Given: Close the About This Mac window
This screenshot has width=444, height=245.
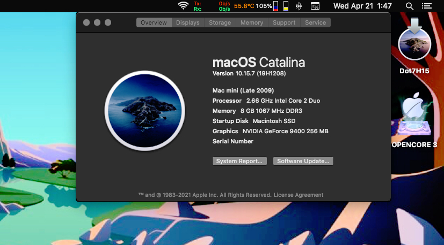Looking at the screenshot, I should (x=86, y=22).
